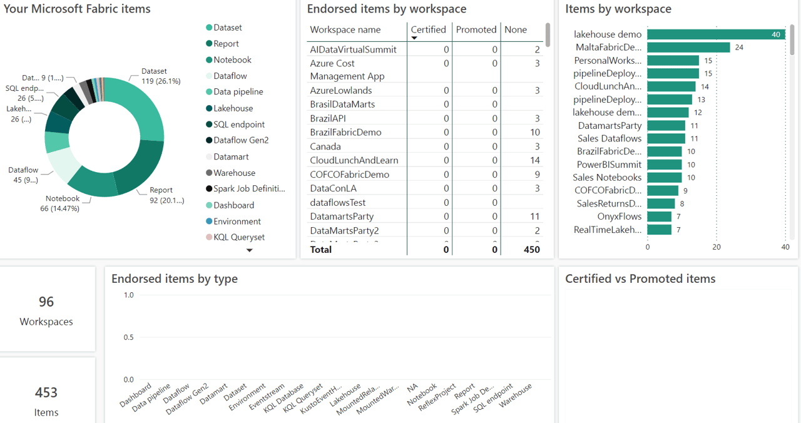Screen dimensions: 801x423
Task: Select the Dataflow Gen2 legend marker
Action: 209,140
